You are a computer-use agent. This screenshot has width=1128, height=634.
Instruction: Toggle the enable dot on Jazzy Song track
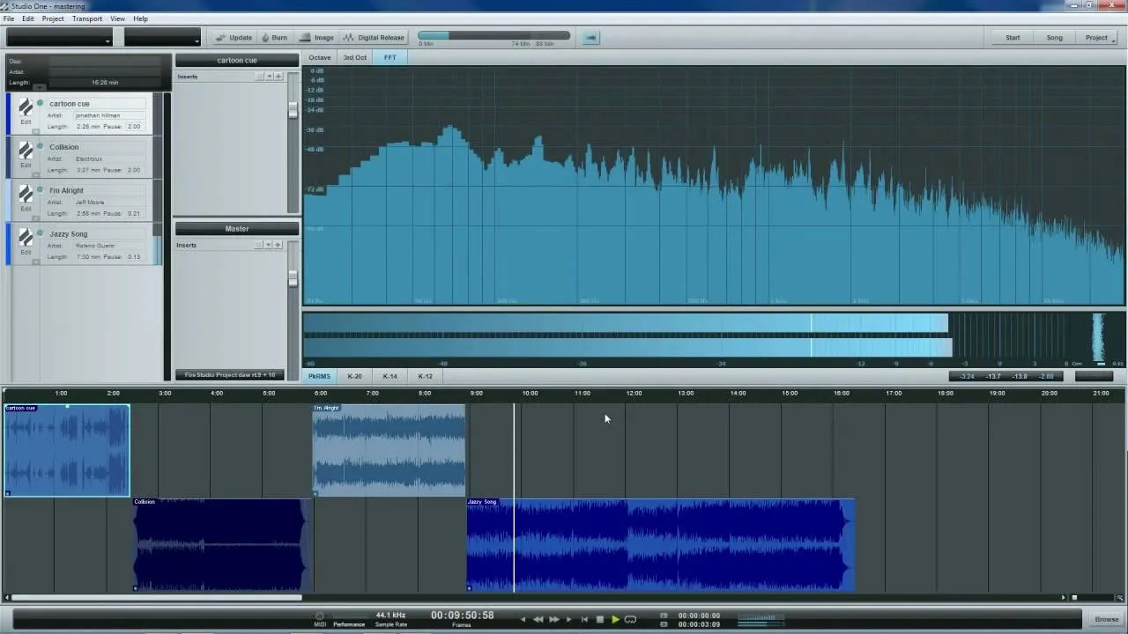click(x=41, y=232)
